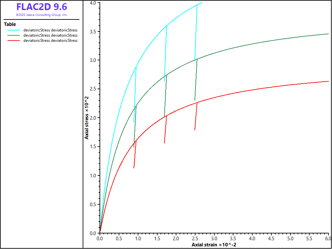This screenshot has width=332, height=249.
Task: Click the green curve's right end point
Action: [x=328, y=34]
